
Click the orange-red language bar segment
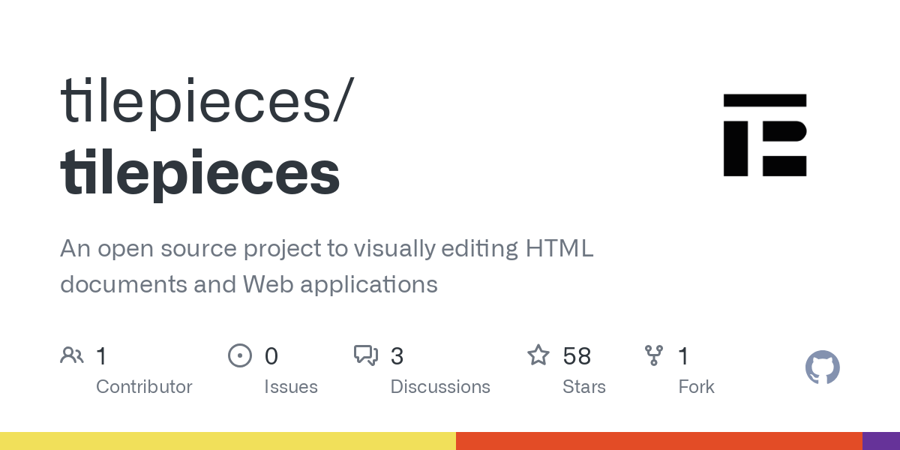point(658,441)
